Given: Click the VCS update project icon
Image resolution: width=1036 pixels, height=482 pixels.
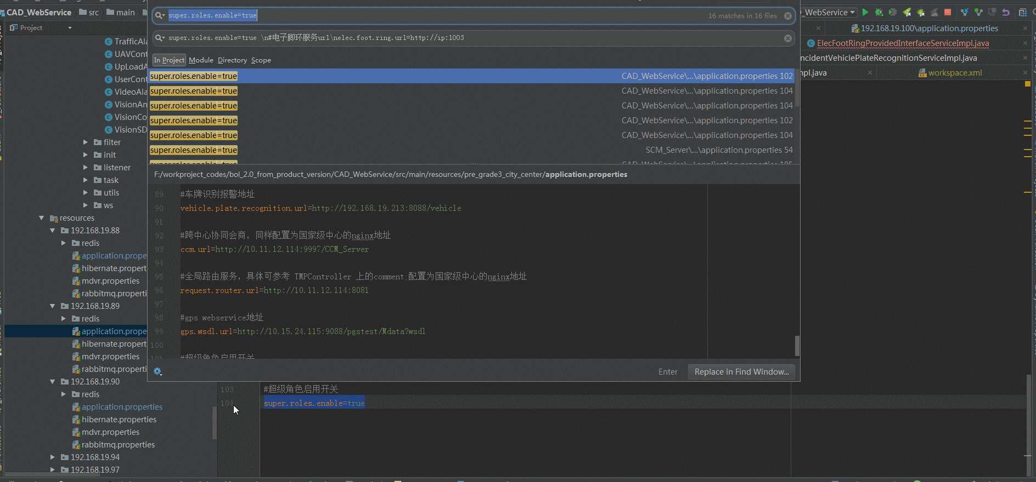Looking at the screenshot, I should tap(965, 12).
